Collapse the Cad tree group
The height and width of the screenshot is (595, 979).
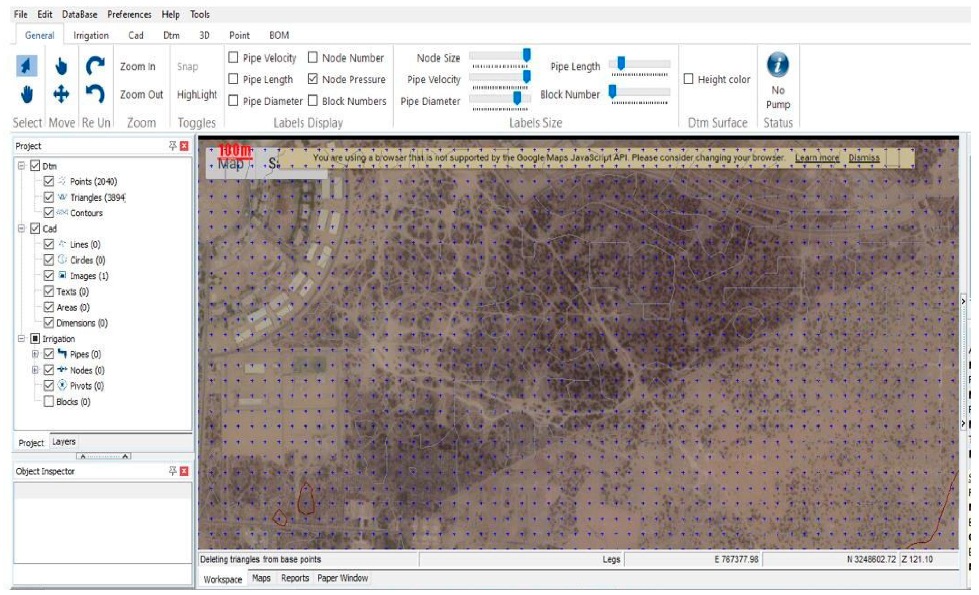pos(21,228)
